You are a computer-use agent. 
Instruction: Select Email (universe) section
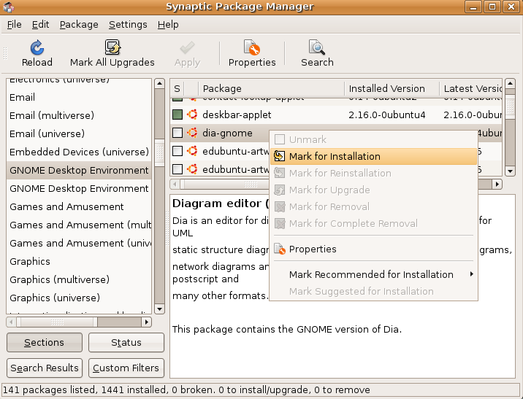[x=79, y=133]
